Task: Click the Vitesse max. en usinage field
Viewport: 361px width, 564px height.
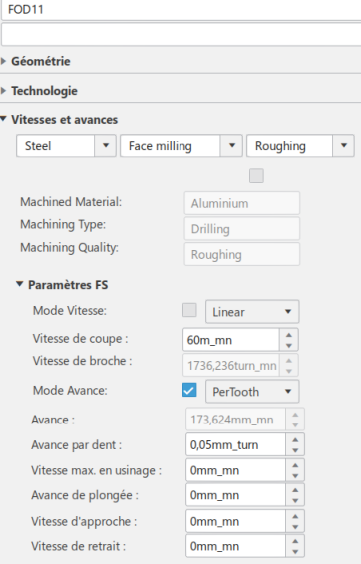Action: tap(235, 470)
